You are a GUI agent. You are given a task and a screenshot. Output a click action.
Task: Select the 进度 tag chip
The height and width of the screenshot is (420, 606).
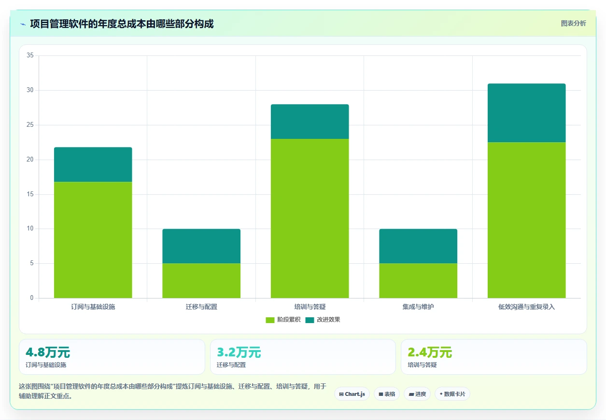(x=417, y=394)
